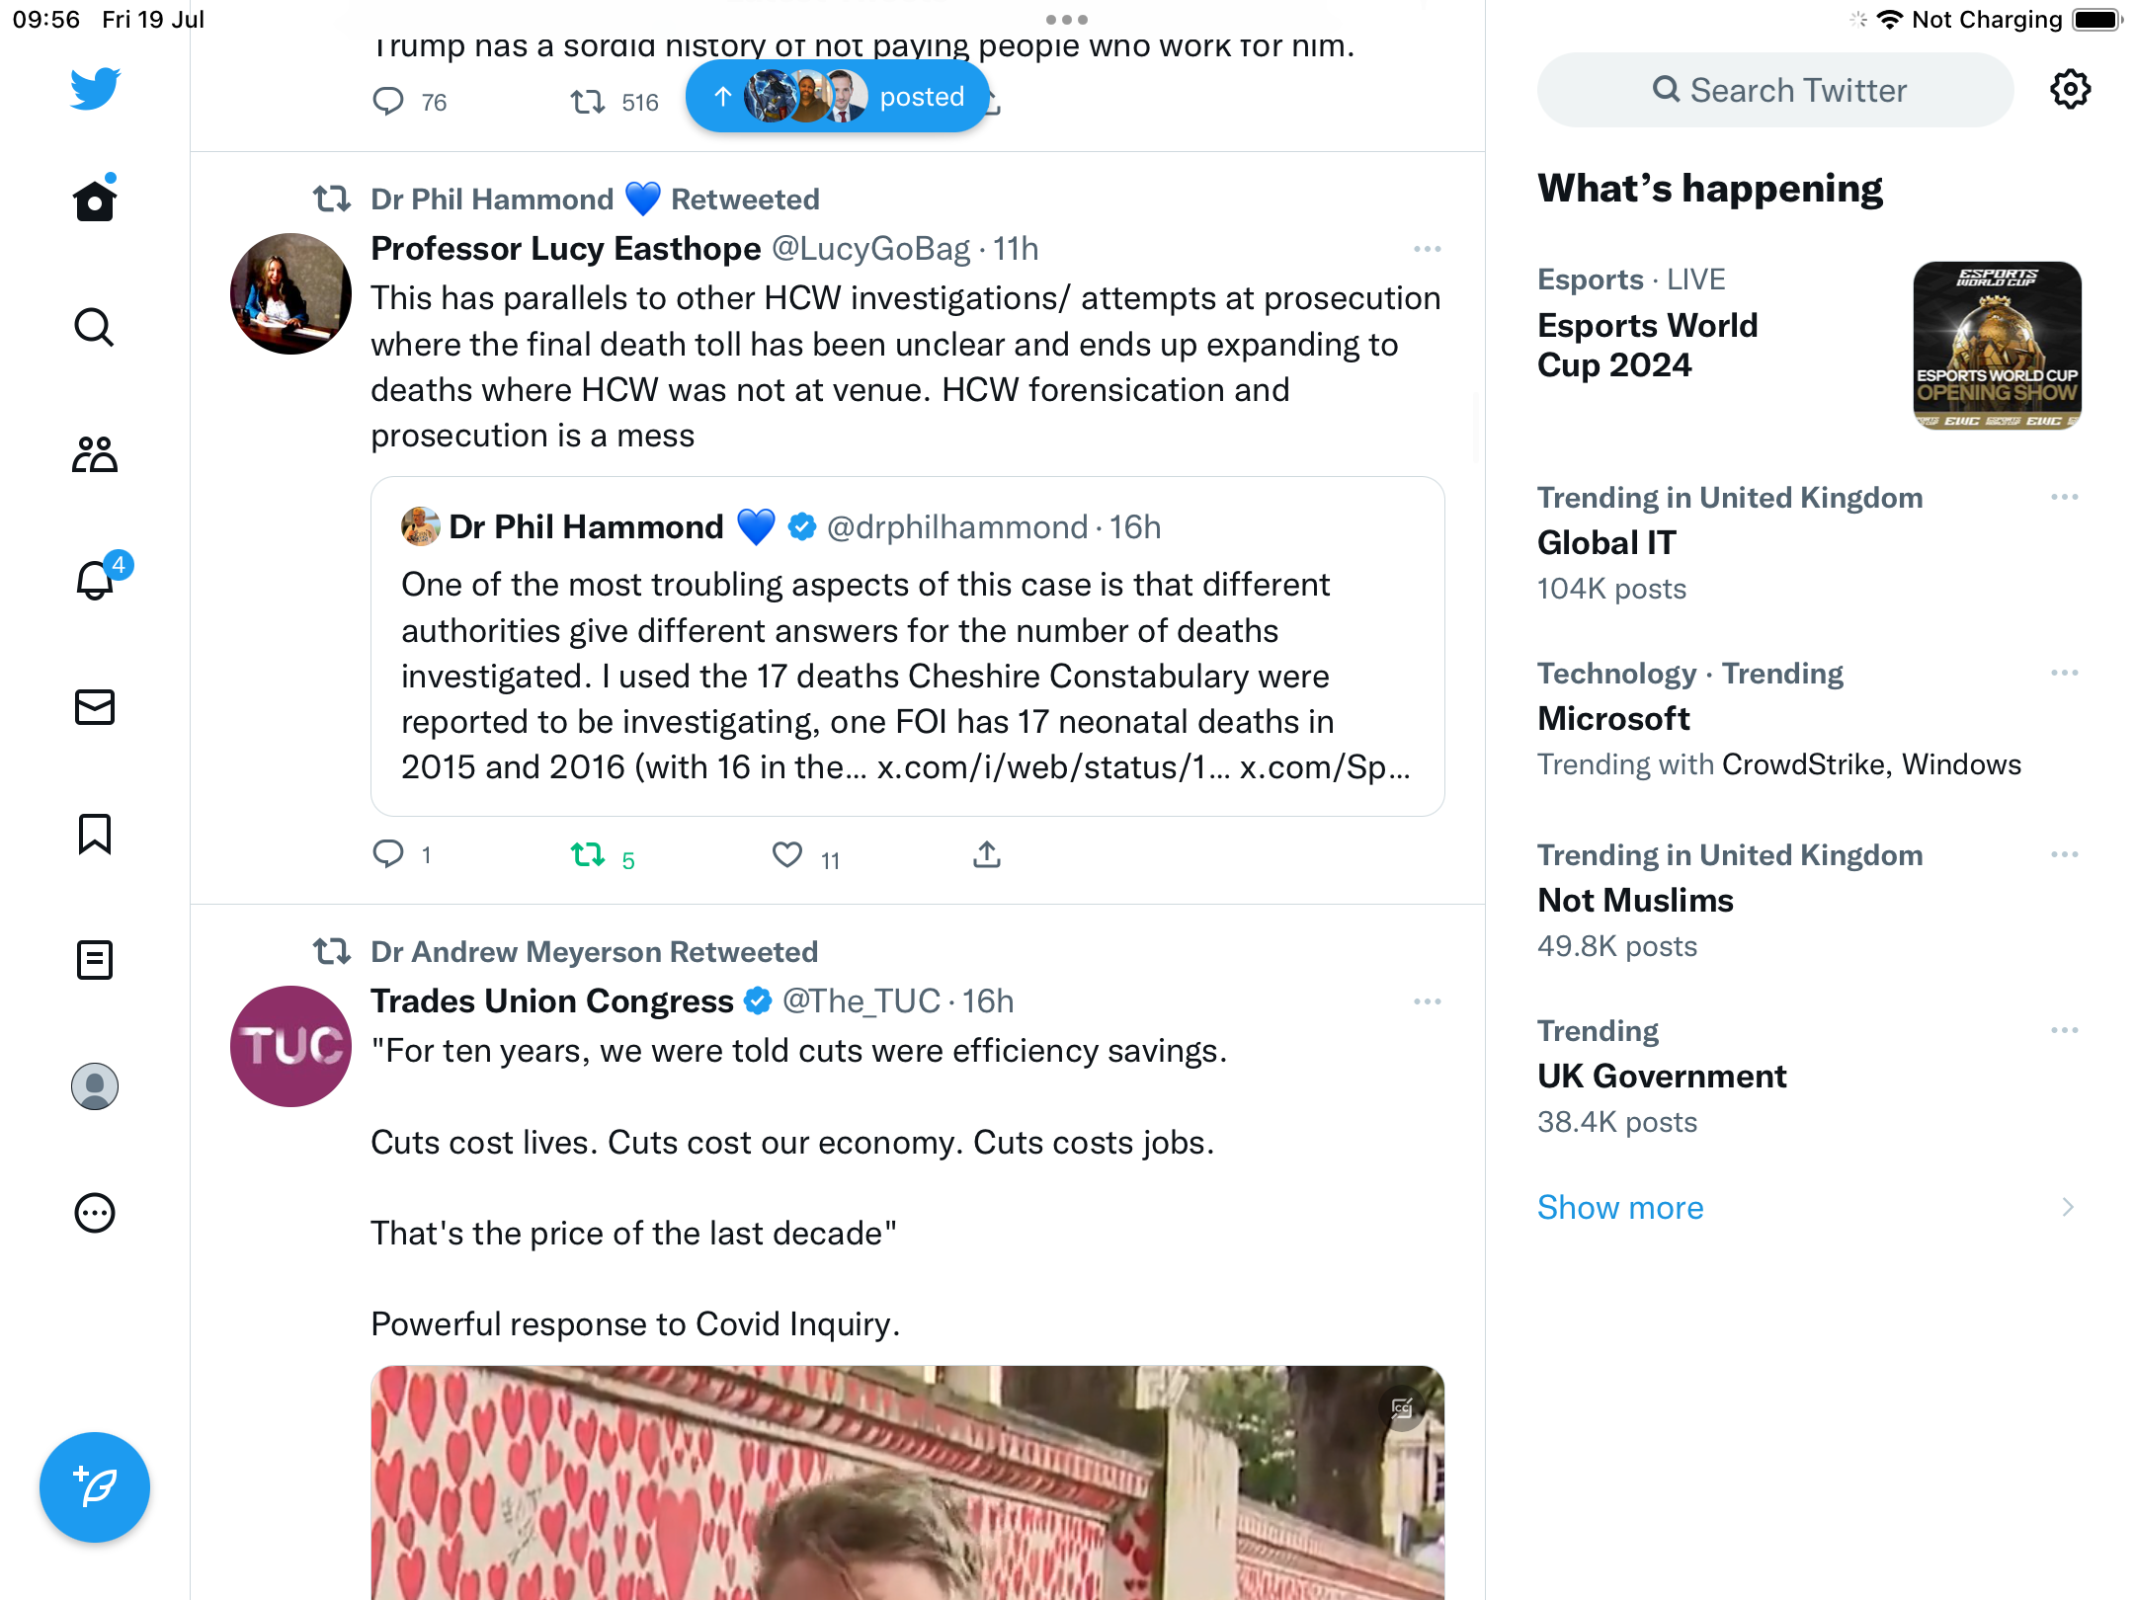Open the Bookmarks page
This screenshot has height=1600, width=2134.
95,834
